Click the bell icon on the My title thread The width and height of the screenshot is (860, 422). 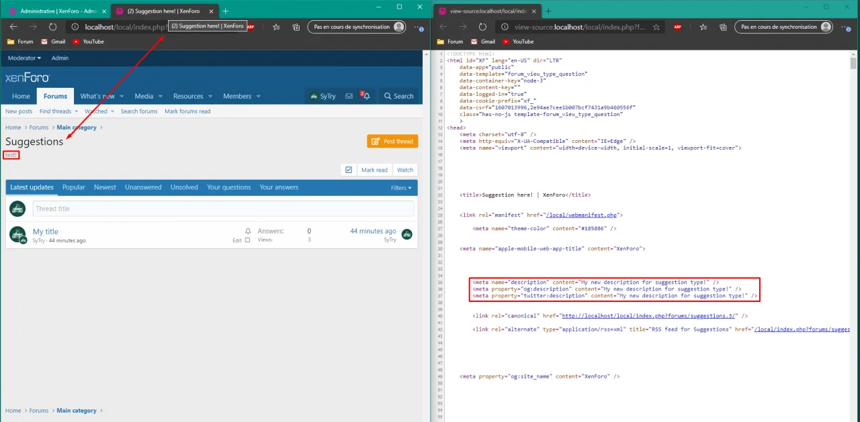point(248,231)
